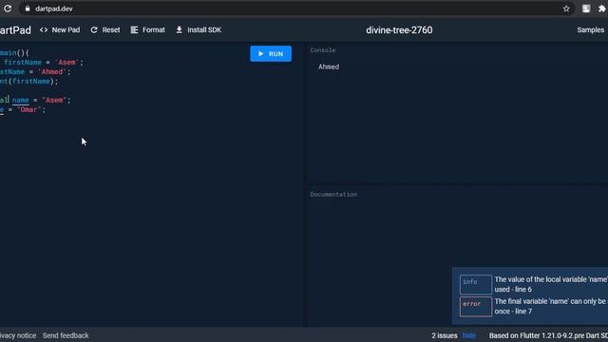Click the error badge in issues panel

pyautogui.click(x=475, y=306)
